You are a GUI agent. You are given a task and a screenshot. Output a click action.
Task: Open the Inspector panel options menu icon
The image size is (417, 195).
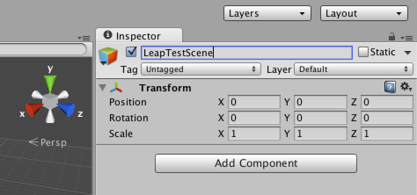tap(406, 38)
